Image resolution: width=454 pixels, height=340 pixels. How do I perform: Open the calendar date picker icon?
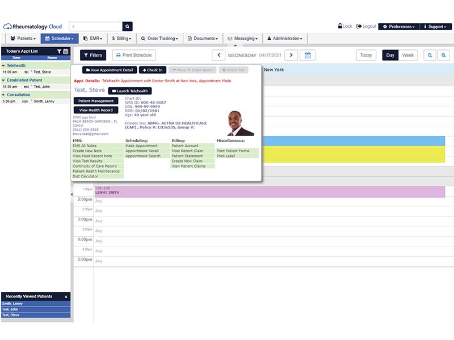[308, 55]
